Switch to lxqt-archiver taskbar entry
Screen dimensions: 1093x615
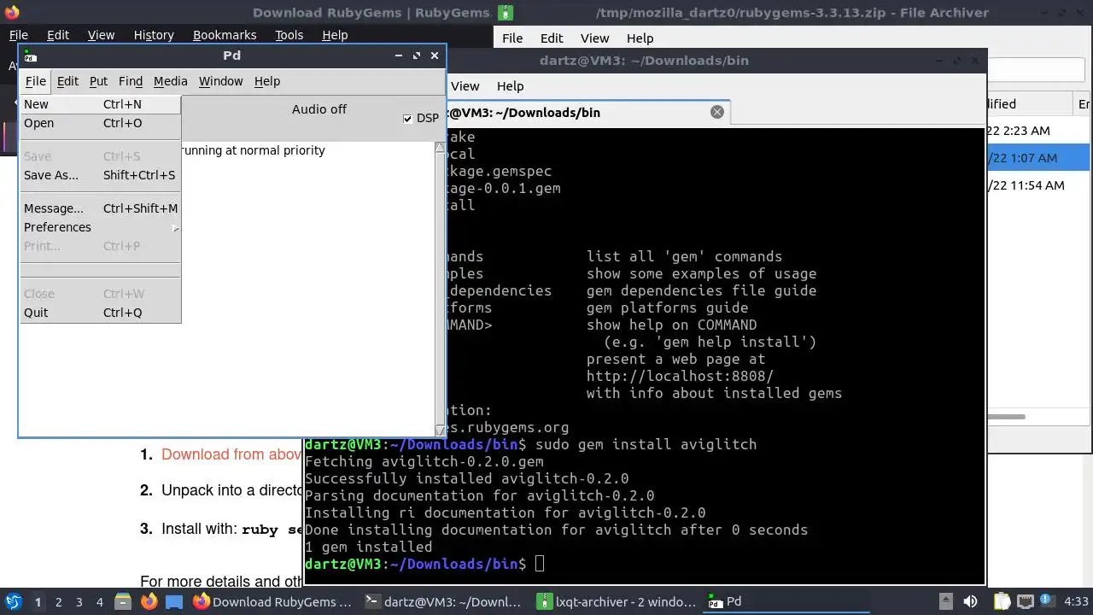[617, 602]
